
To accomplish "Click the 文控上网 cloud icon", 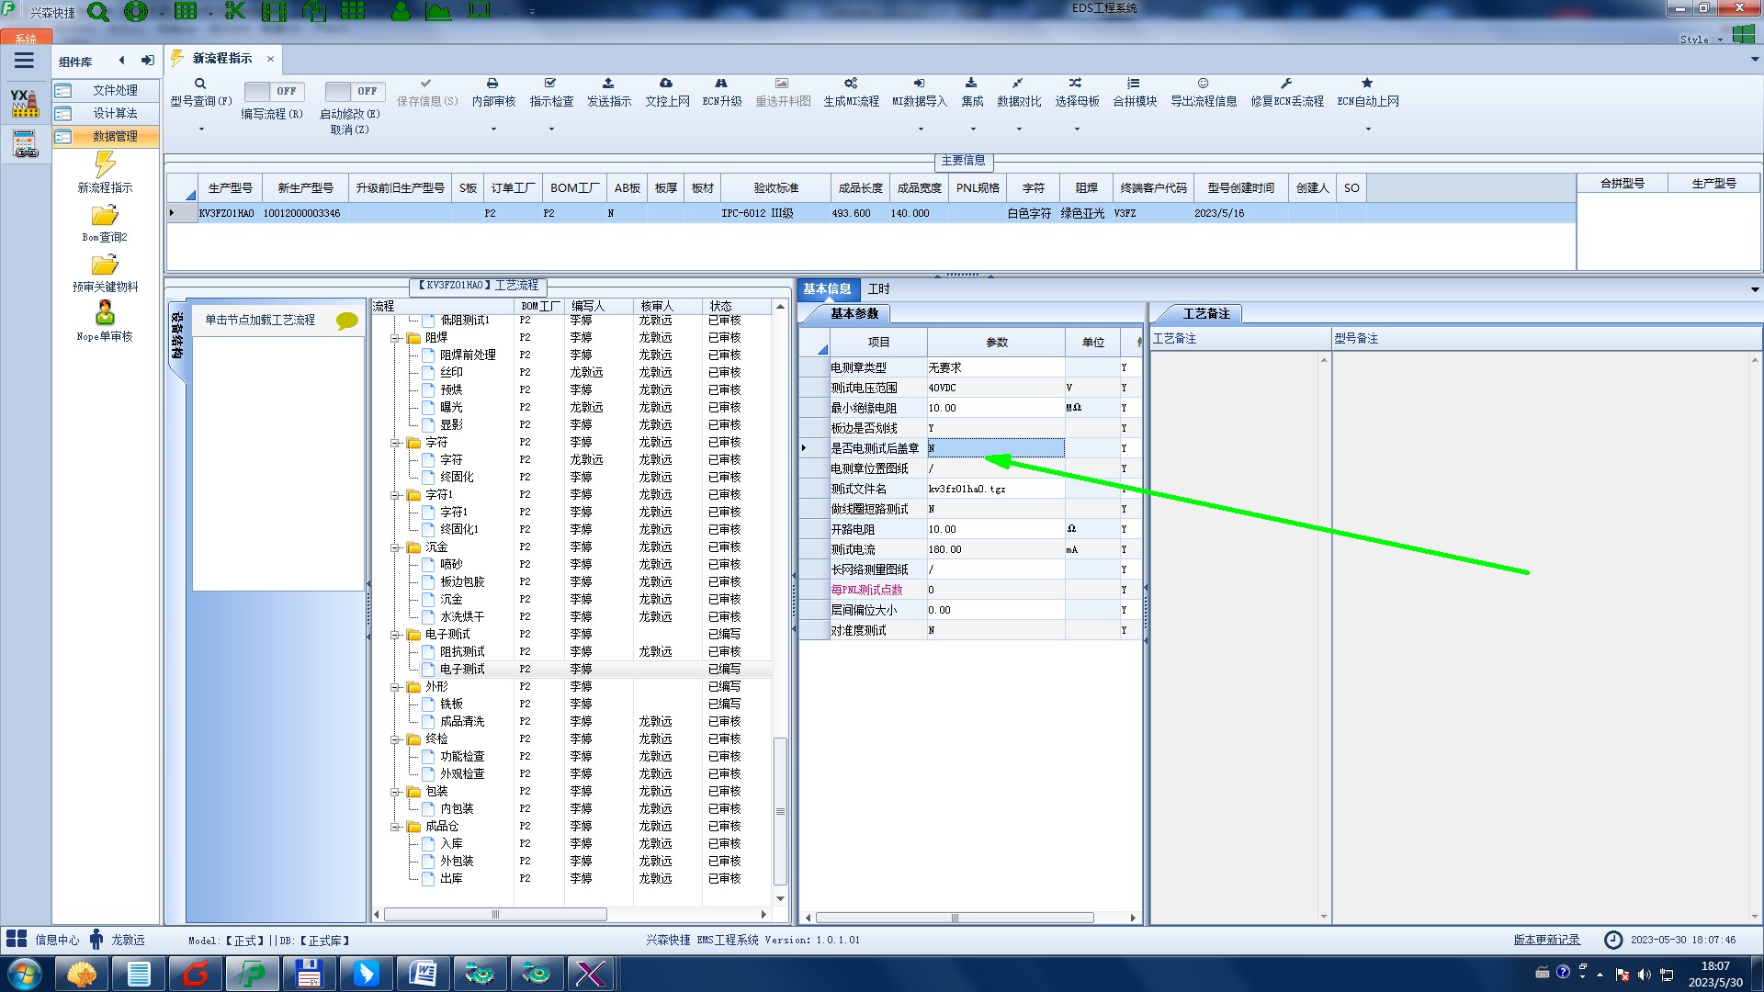I will 666,84.
